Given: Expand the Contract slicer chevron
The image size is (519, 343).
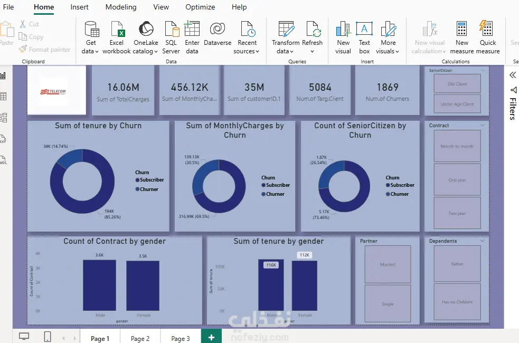Looking at the screenshot, I should (x=482, y=126).
